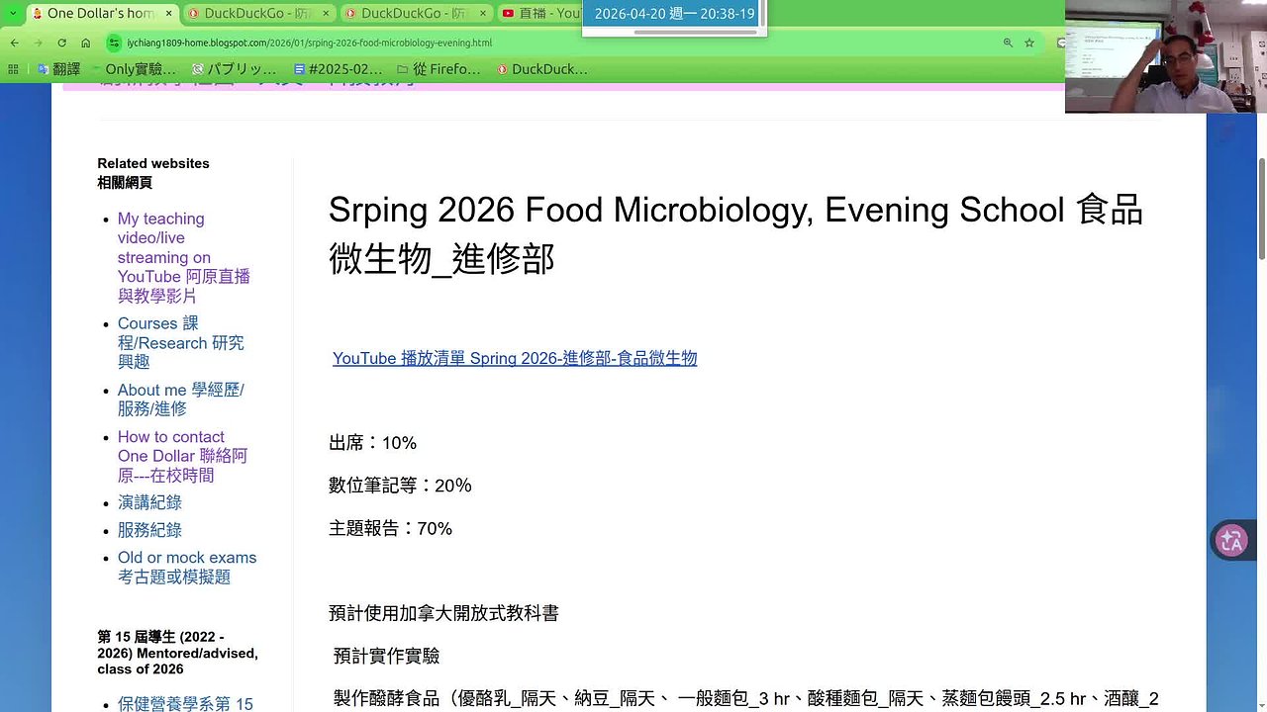Image resolution: width=1267 pixels, height=712 pixels.
Task: Open the browser home page icon
Action: (x=86, y=43)
